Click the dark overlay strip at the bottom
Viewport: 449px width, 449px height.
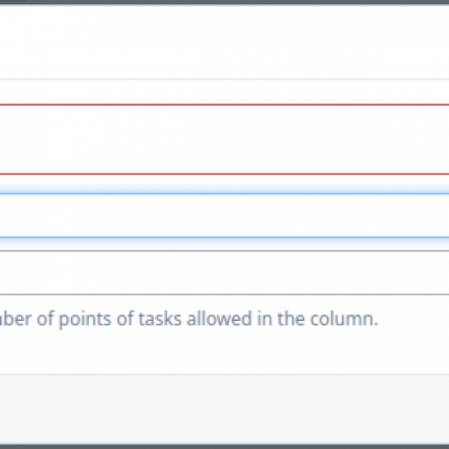224,446
